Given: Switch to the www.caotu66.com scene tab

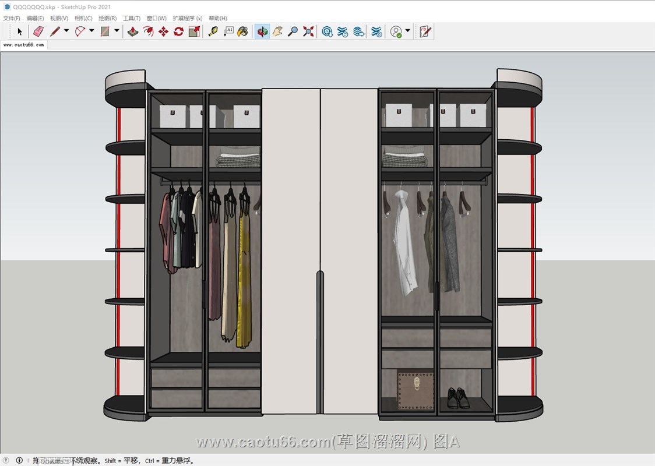Looking at the screenshot, I should click(23, 44).
